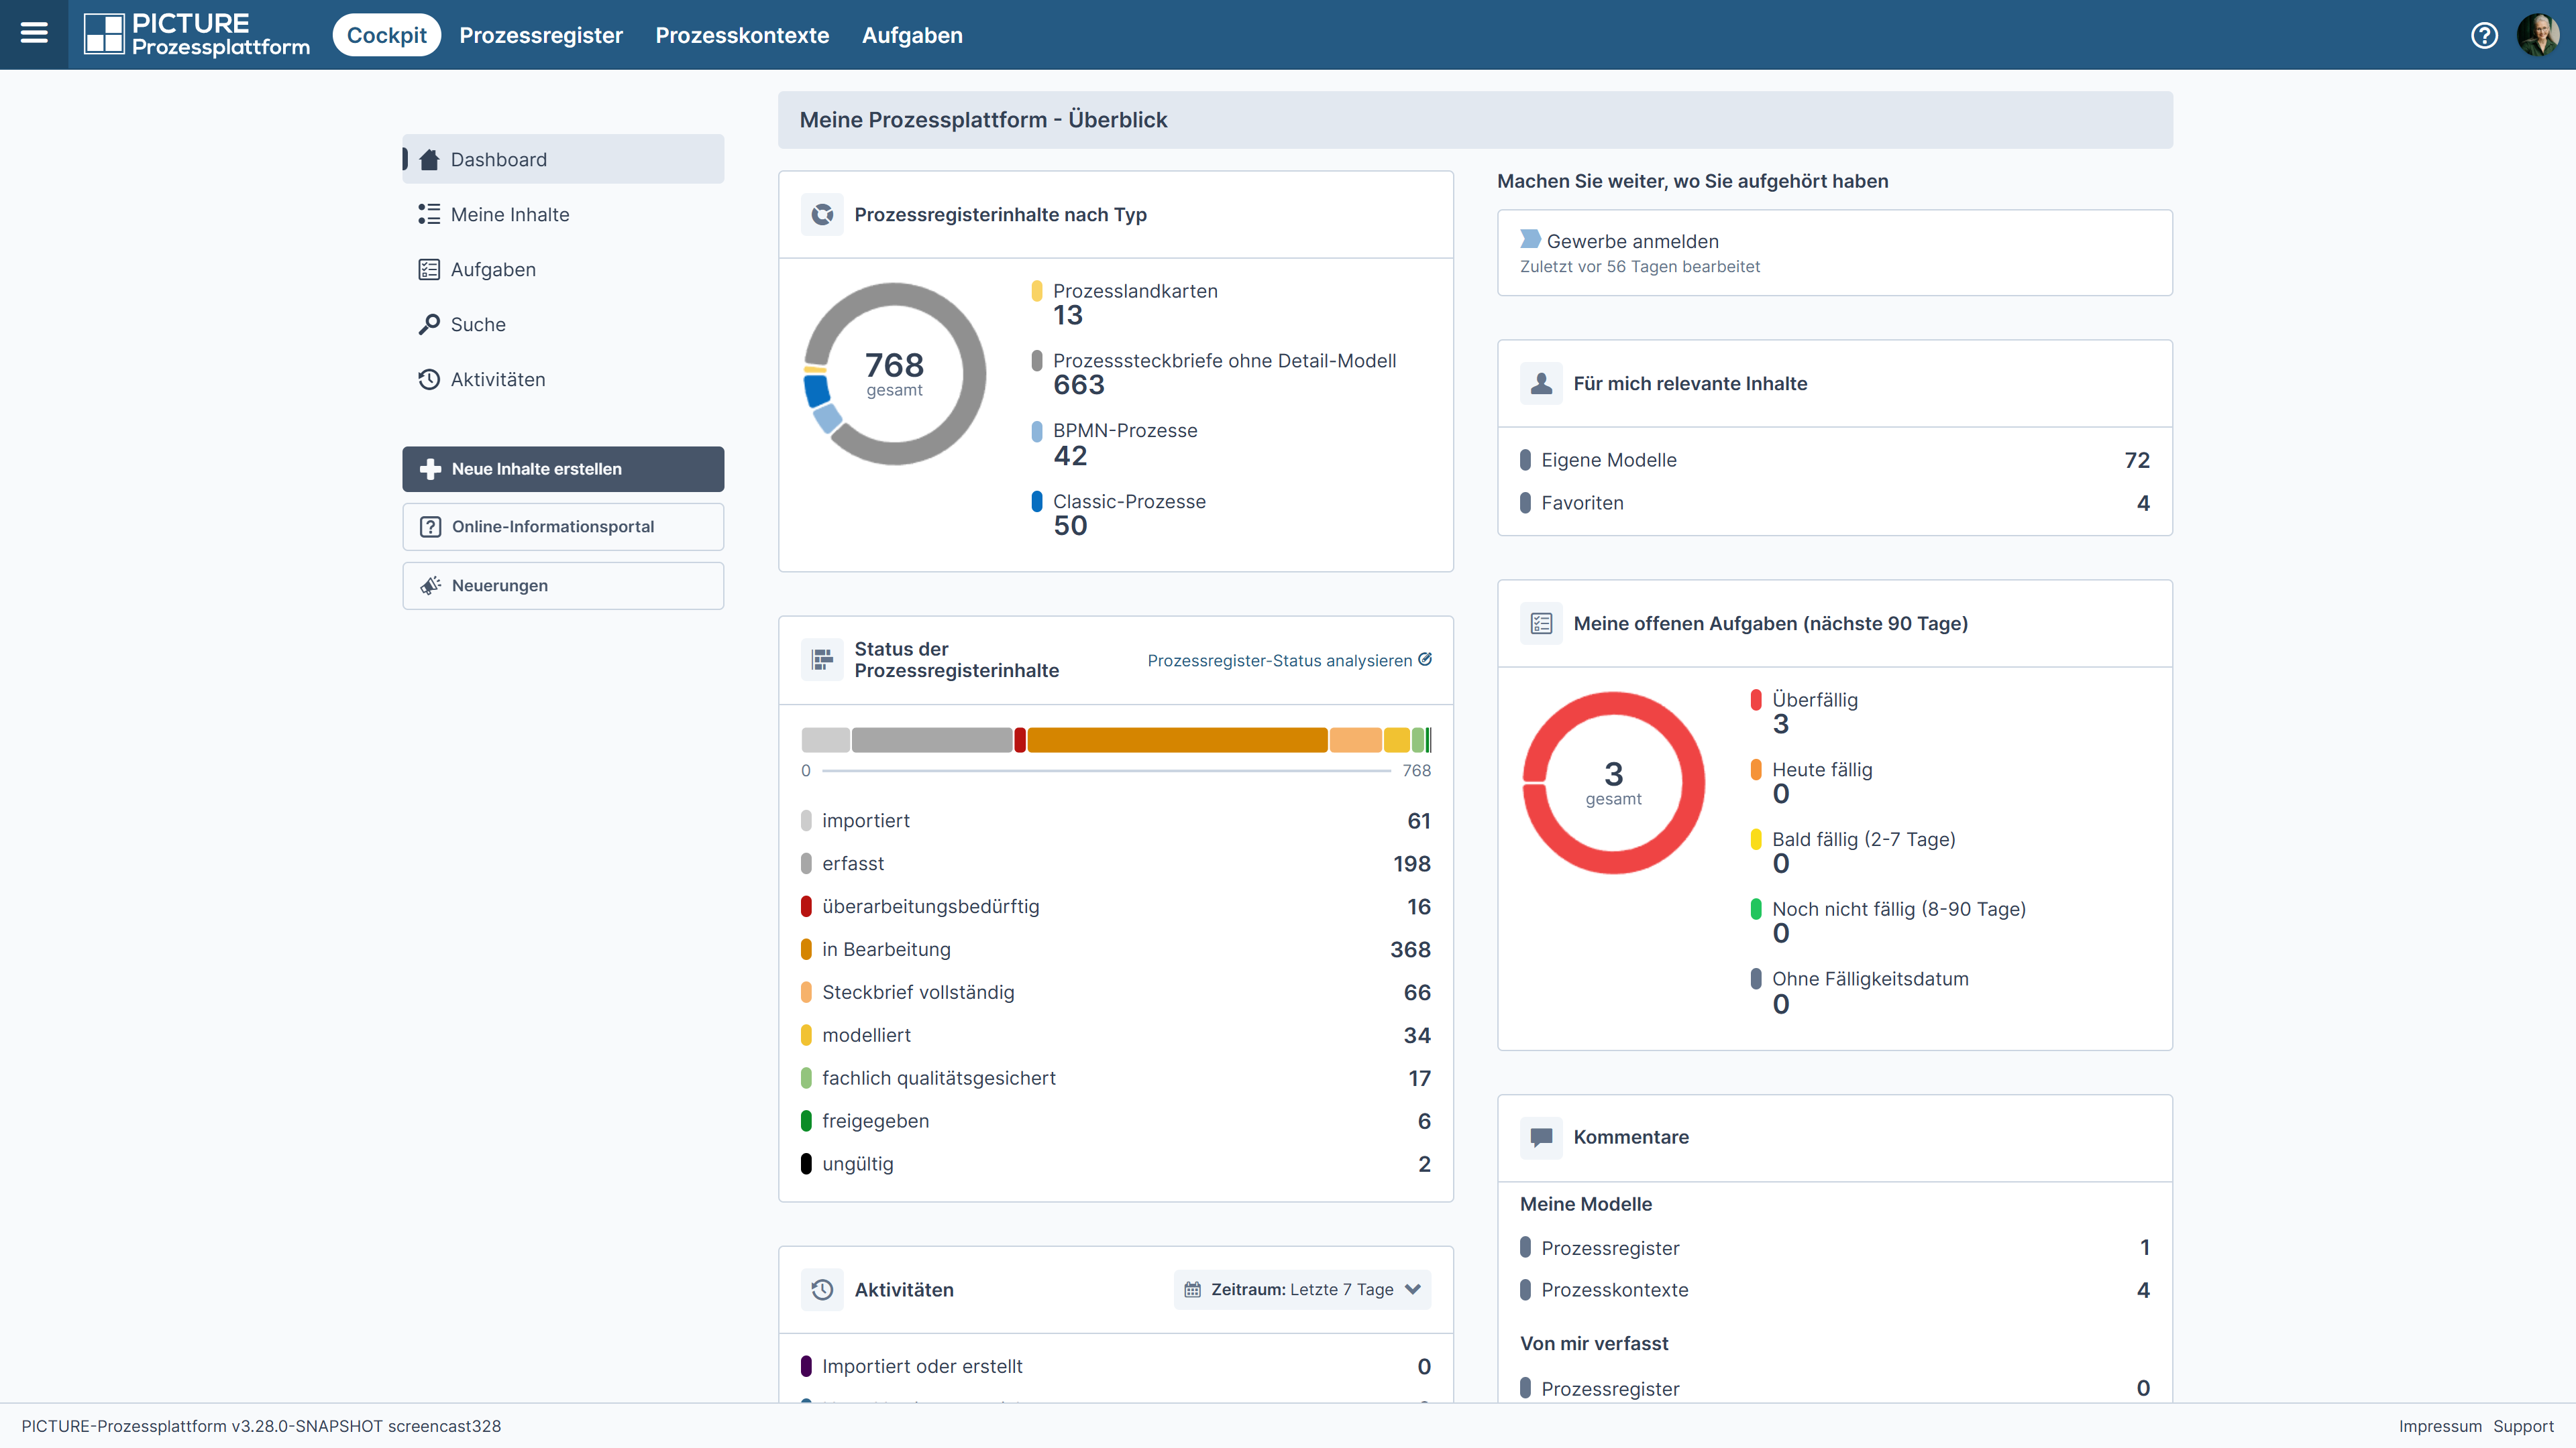Image resolution: width=2576 pixels, height=1448 pixels.
Task: Open the user profile avatar
Action: [2538, 35]
